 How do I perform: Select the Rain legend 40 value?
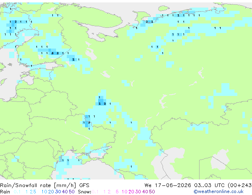pos(65,192)
